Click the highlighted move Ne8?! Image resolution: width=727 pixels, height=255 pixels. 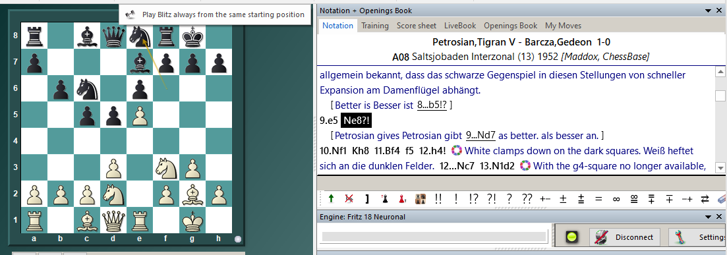(x=356, y=121)
